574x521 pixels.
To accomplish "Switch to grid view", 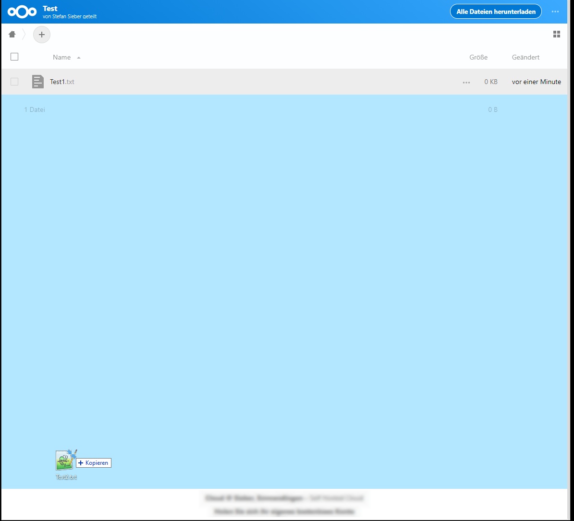I will pos(556,35).
